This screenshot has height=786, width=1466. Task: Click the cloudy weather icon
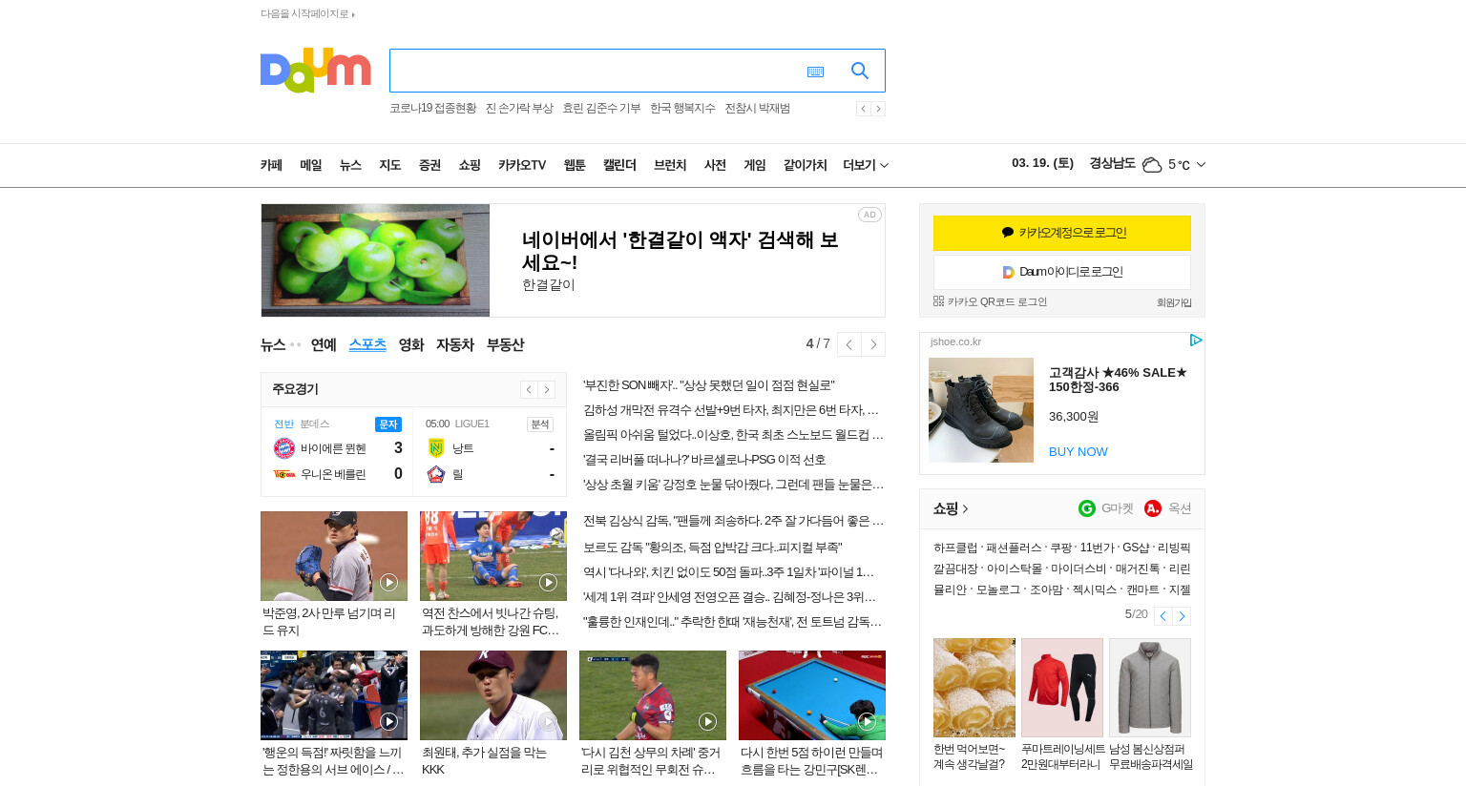click(x=1152, y=165)
